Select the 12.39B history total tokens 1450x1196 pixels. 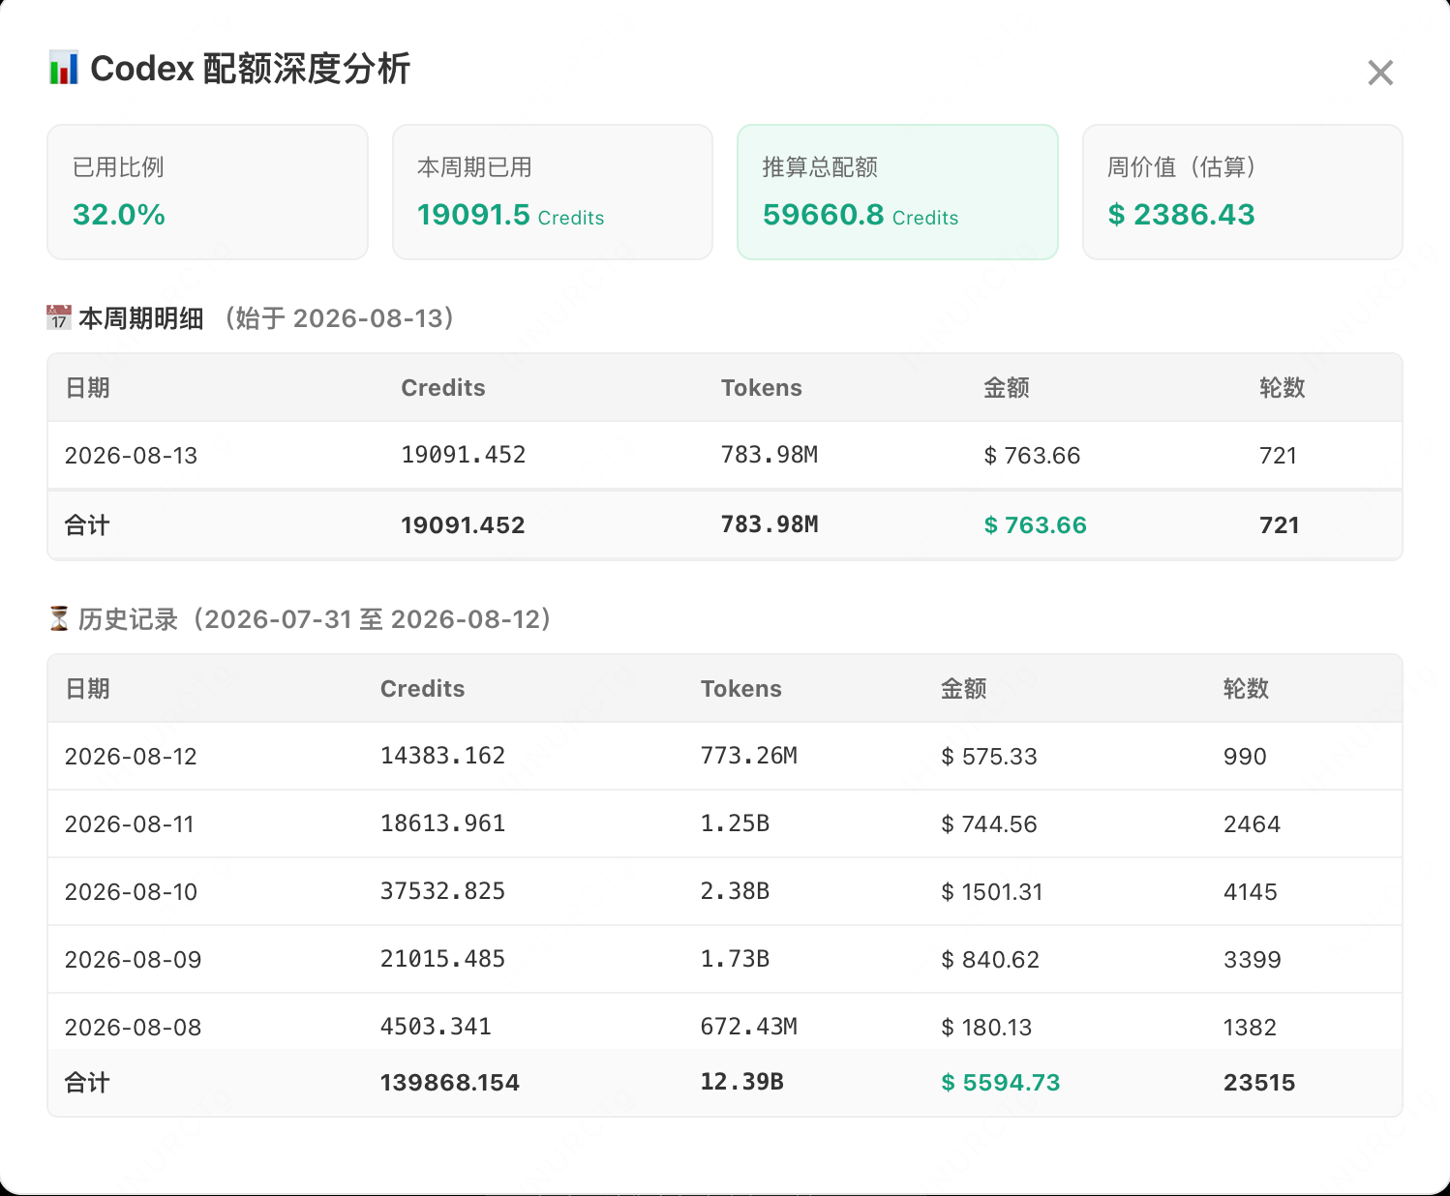742,1082
